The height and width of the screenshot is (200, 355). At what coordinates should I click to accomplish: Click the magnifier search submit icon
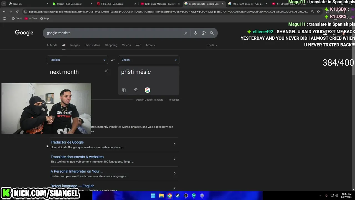point(212,33)
